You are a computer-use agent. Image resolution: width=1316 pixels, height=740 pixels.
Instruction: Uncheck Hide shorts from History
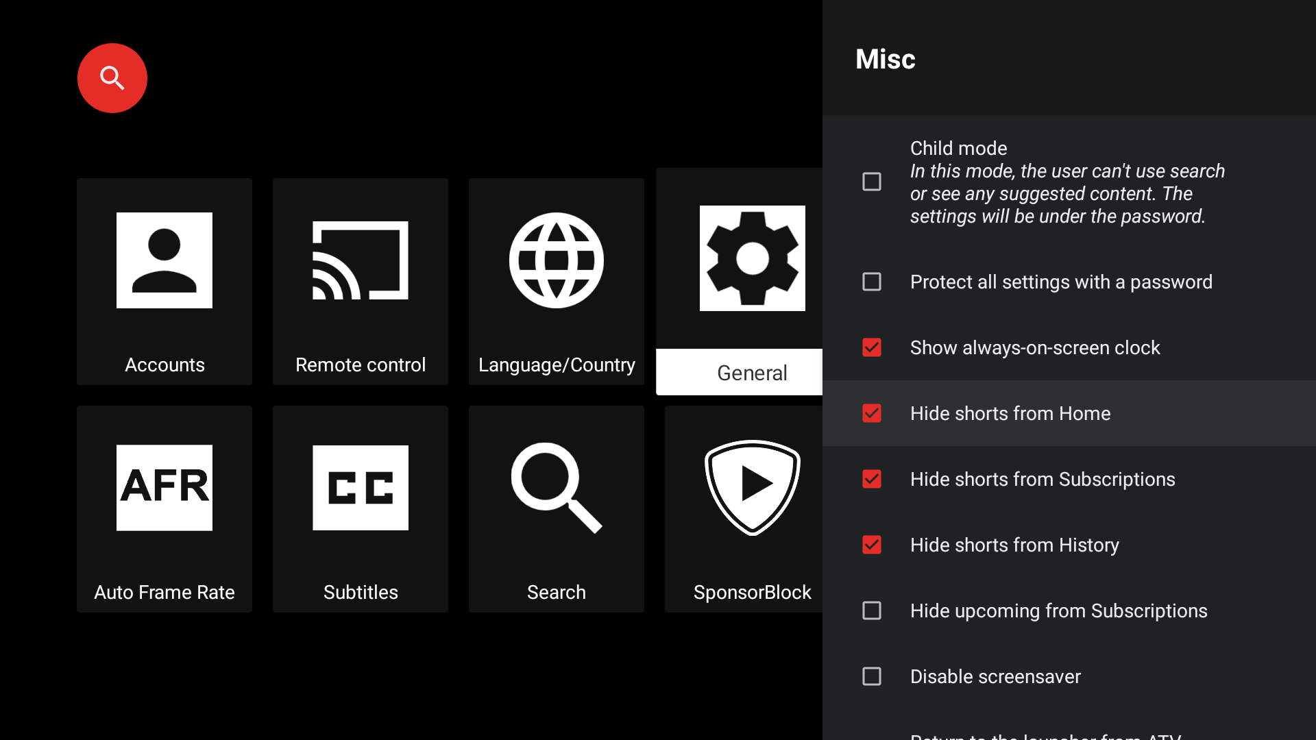coord(872,545)
